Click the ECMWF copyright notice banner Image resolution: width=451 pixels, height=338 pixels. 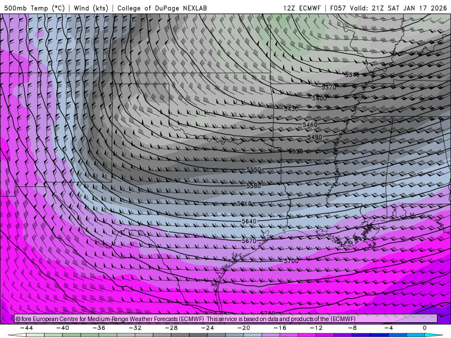coord(226,319)
